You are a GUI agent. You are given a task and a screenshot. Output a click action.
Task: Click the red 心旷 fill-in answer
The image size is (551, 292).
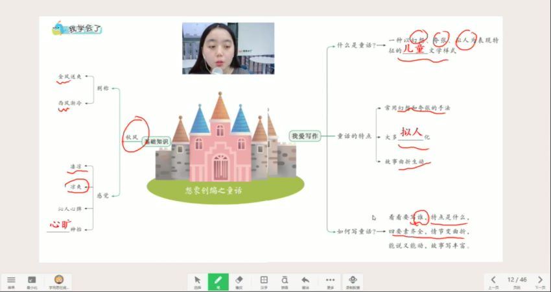tap(60, 224)
